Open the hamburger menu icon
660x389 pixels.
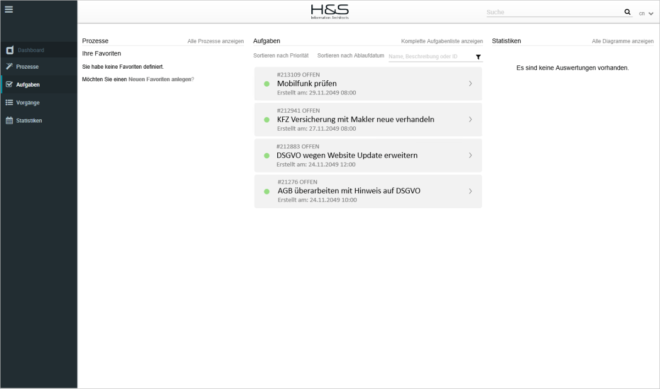[8, 9]
